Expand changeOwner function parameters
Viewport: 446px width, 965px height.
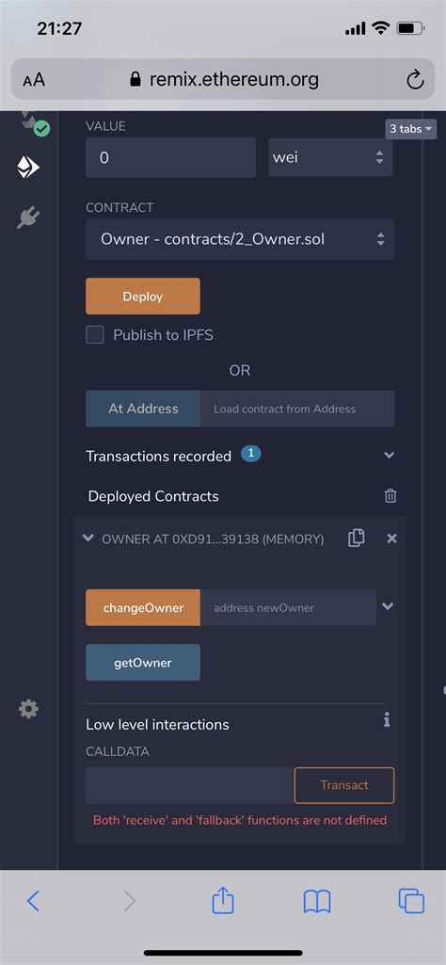click(388, 606)
